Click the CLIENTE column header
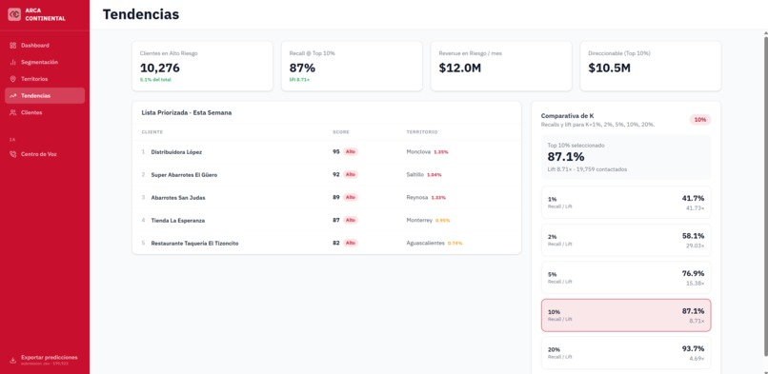Screen dimensions: 768x374 (x=152, y=132)
